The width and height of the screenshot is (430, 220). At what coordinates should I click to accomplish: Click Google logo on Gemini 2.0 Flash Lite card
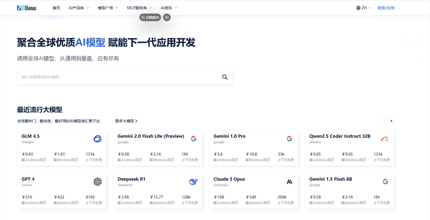[x=193, y=139]
